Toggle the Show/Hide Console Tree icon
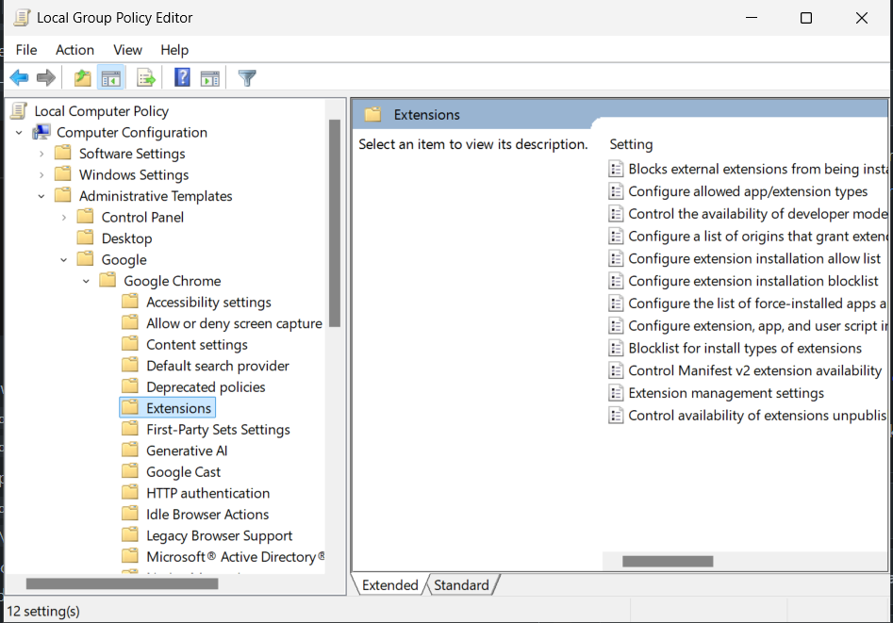The width and height of the screenshot is (893, 623). [x=110, y=78]
